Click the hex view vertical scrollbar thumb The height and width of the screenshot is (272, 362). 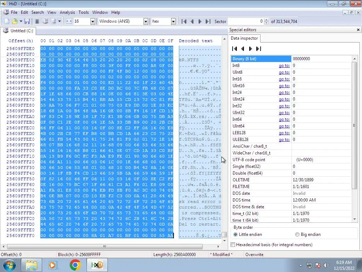[224, 234]
